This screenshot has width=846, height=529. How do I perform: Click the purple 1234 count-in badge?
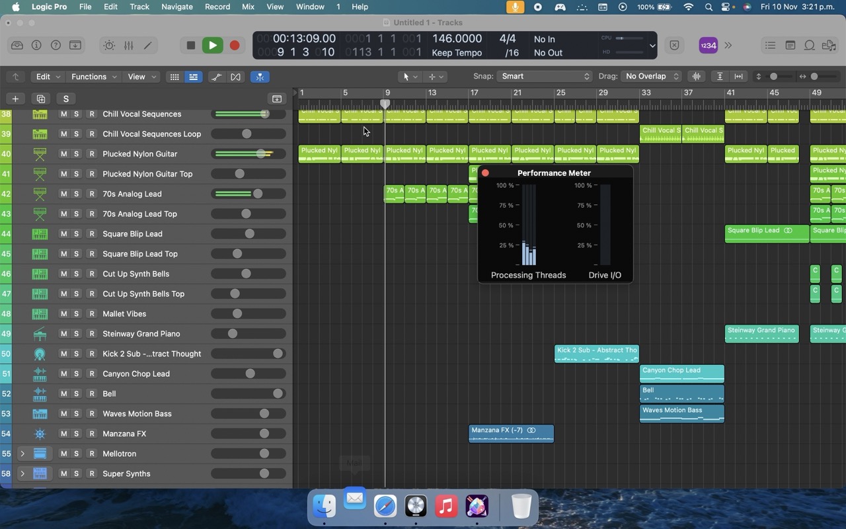[x=708, y=45]
